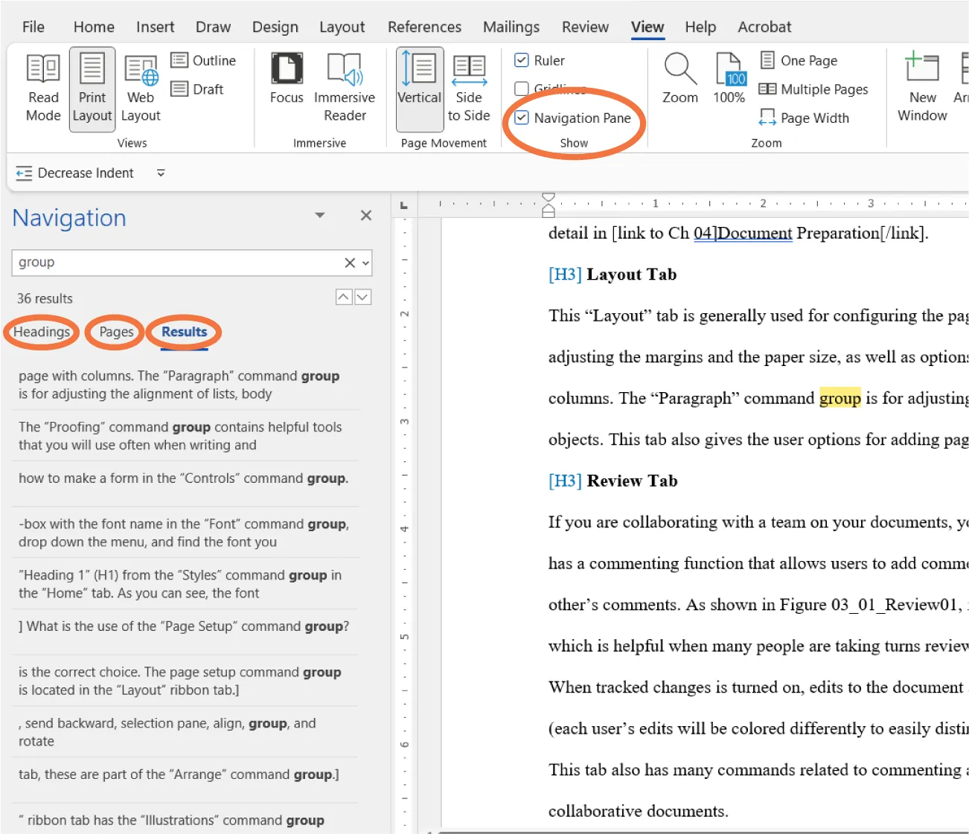The width and height of the screenshot is (969, 834).
Task: Expand the search options dropdown in Navigation pane
Action: click(364, 263)
